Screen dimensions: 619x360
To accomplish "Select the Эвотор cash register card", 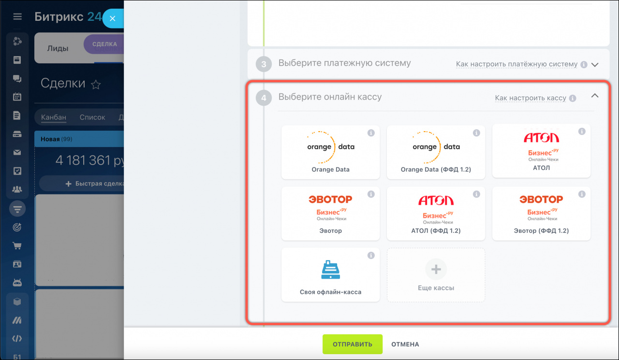I will point(331,213).
